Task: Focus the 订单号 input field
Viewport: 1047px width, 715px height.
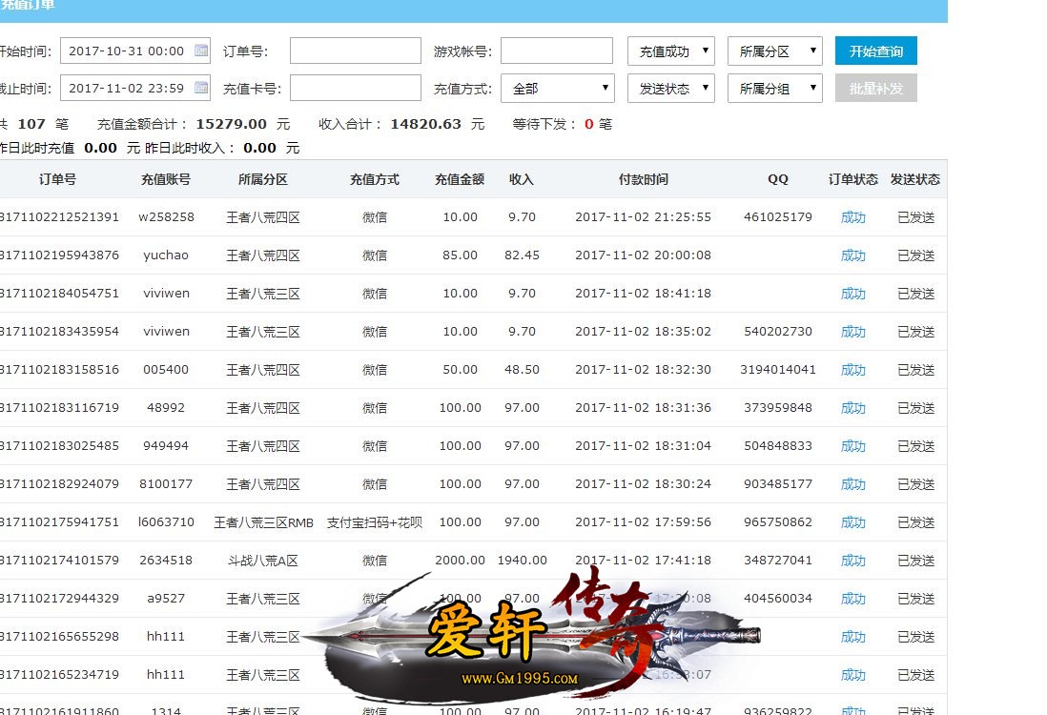Action: click(x=355, y=51)
